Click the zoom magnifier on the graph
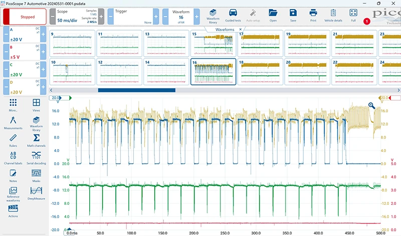This screenshot has width=401, height=236. tap(371, 105)
